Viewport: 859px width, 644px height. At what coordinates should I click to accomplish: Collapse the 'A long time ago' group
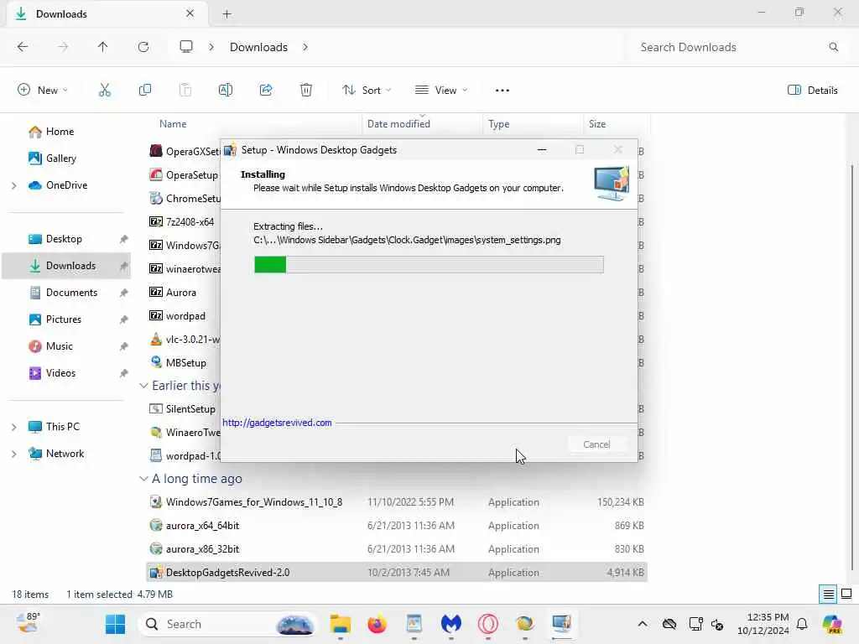click(143, 479)
